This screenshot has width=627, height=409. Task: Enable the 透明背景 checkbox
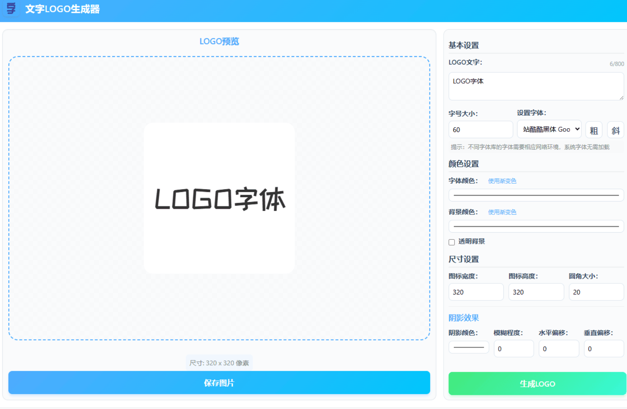pos(451,242)
